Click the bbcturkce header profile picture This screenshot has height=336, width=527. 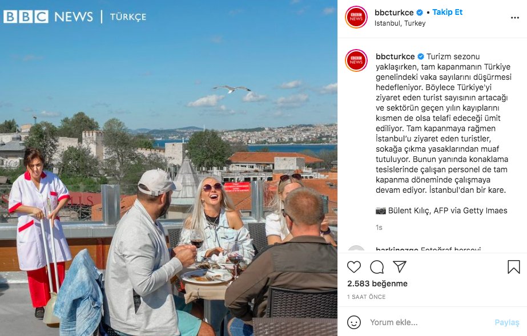point(356,17)
